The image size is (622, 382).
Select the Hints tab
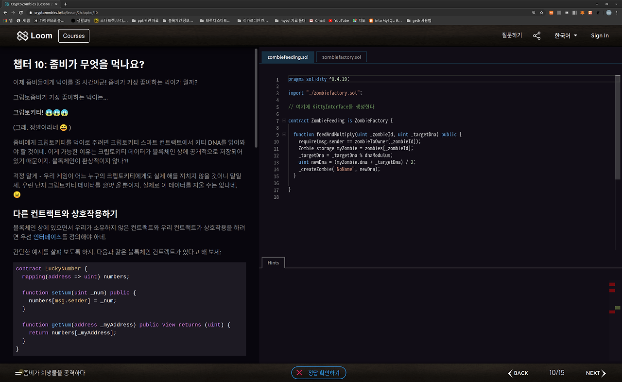[273, 262]
